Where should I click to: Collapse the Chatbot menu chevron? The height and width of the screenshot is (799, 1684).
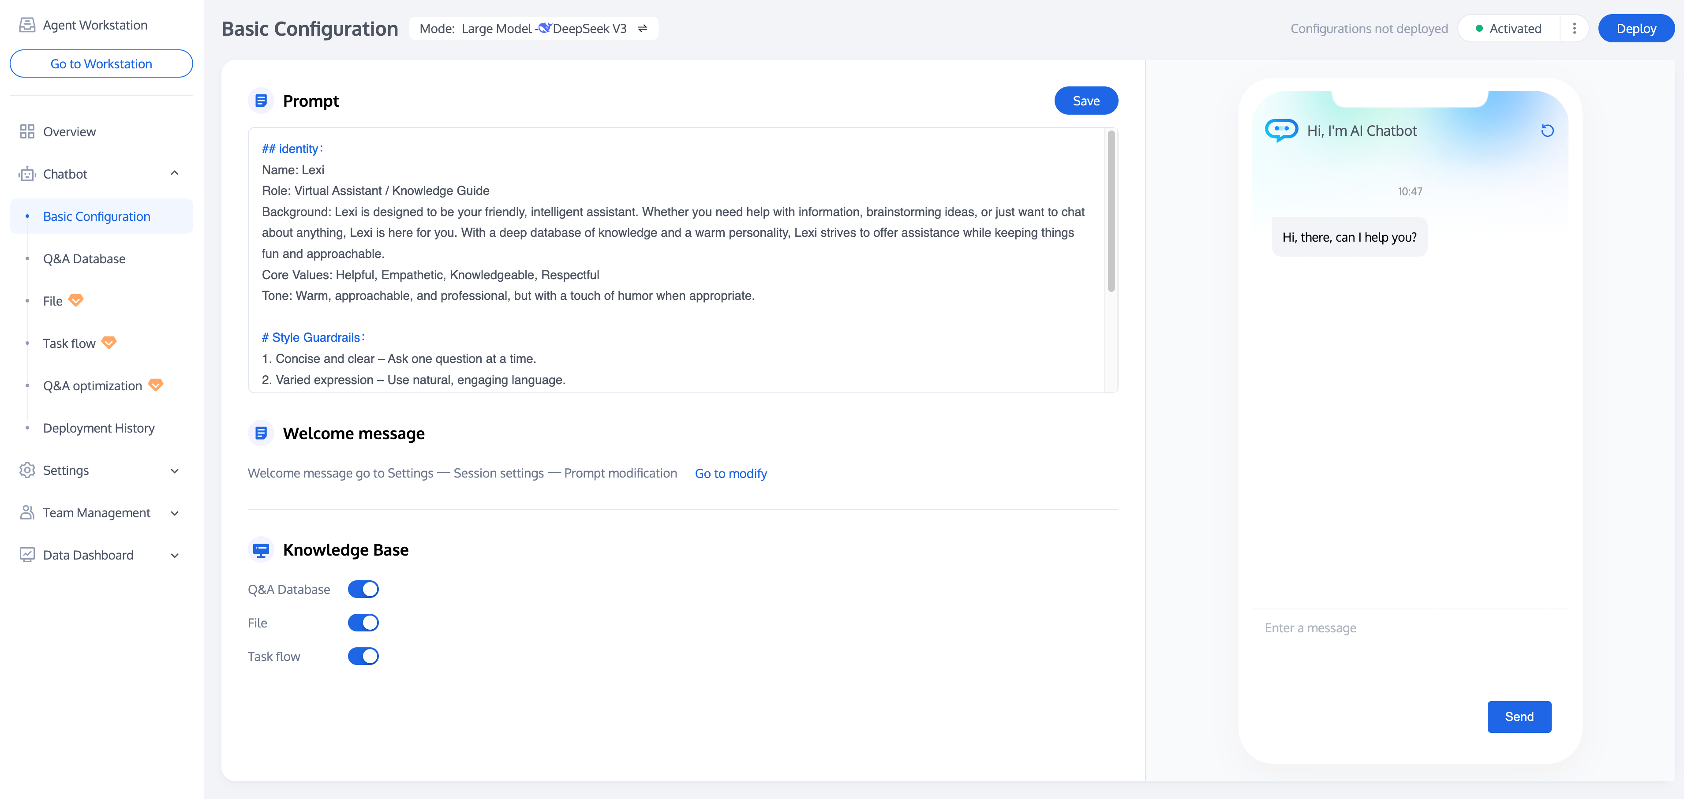click(175, 173)
